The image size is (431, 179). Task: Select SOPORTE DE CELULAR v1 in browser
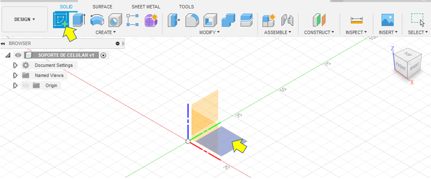click(66, 55)
